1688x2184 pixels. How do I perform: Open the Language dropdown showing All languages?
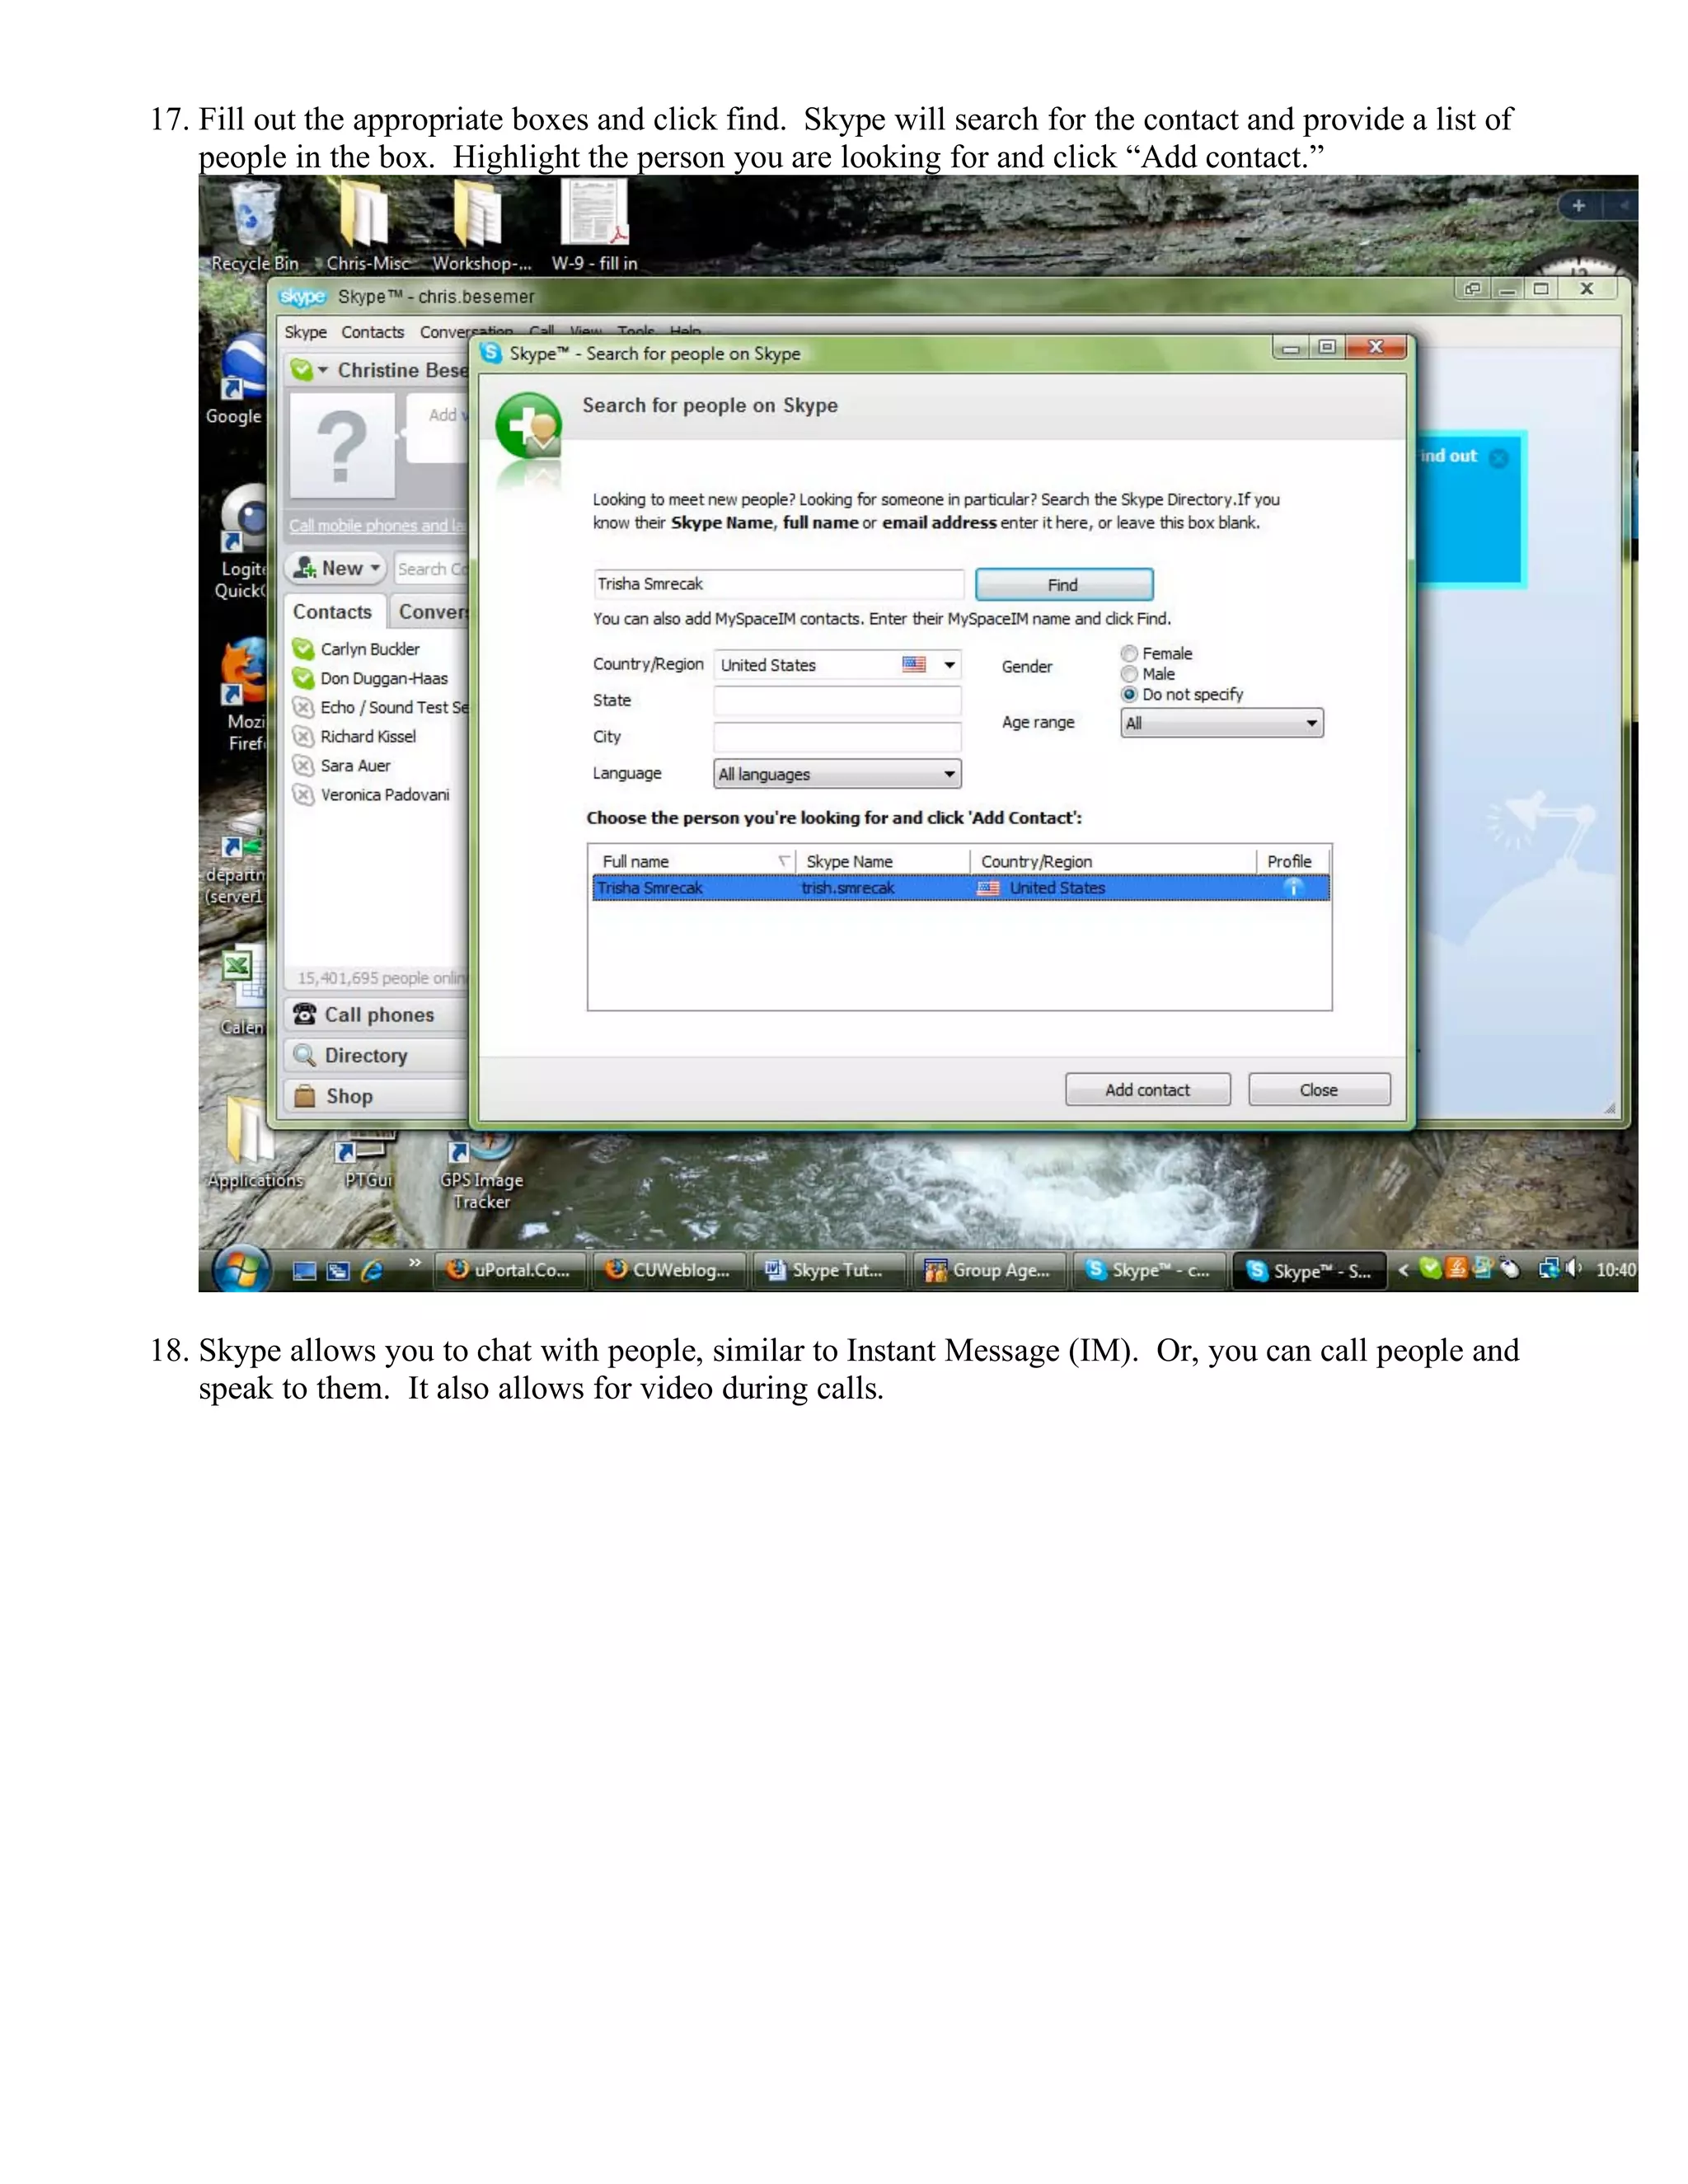click(x=838, y=774)
